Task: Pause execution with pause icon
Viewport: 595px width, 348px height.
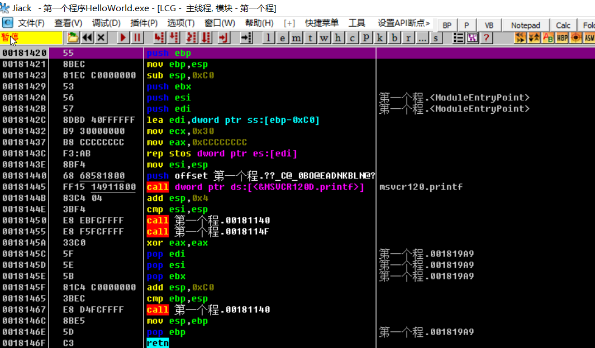Action: click(137, 37)
